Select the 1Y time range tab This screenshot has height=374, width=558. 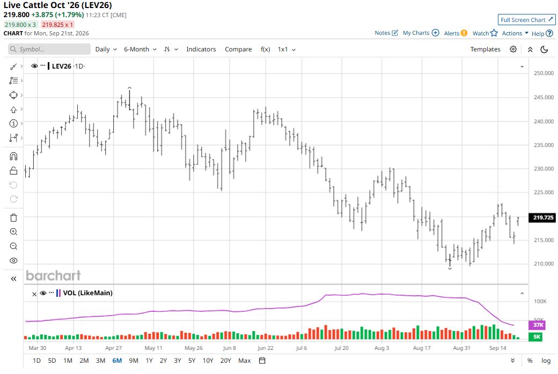[x=149, y=361]
